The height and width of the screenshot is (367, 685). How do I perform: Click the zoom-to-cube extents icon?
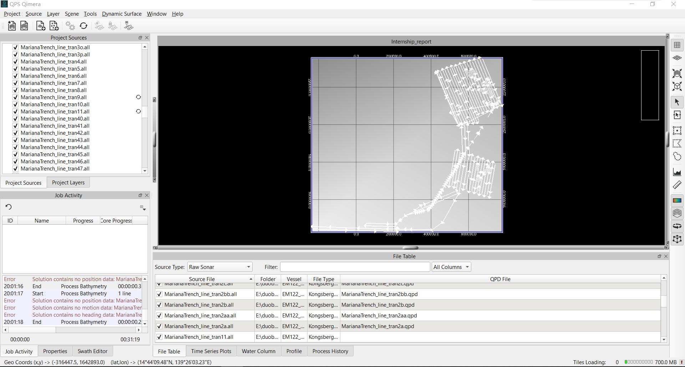(677, 87)
